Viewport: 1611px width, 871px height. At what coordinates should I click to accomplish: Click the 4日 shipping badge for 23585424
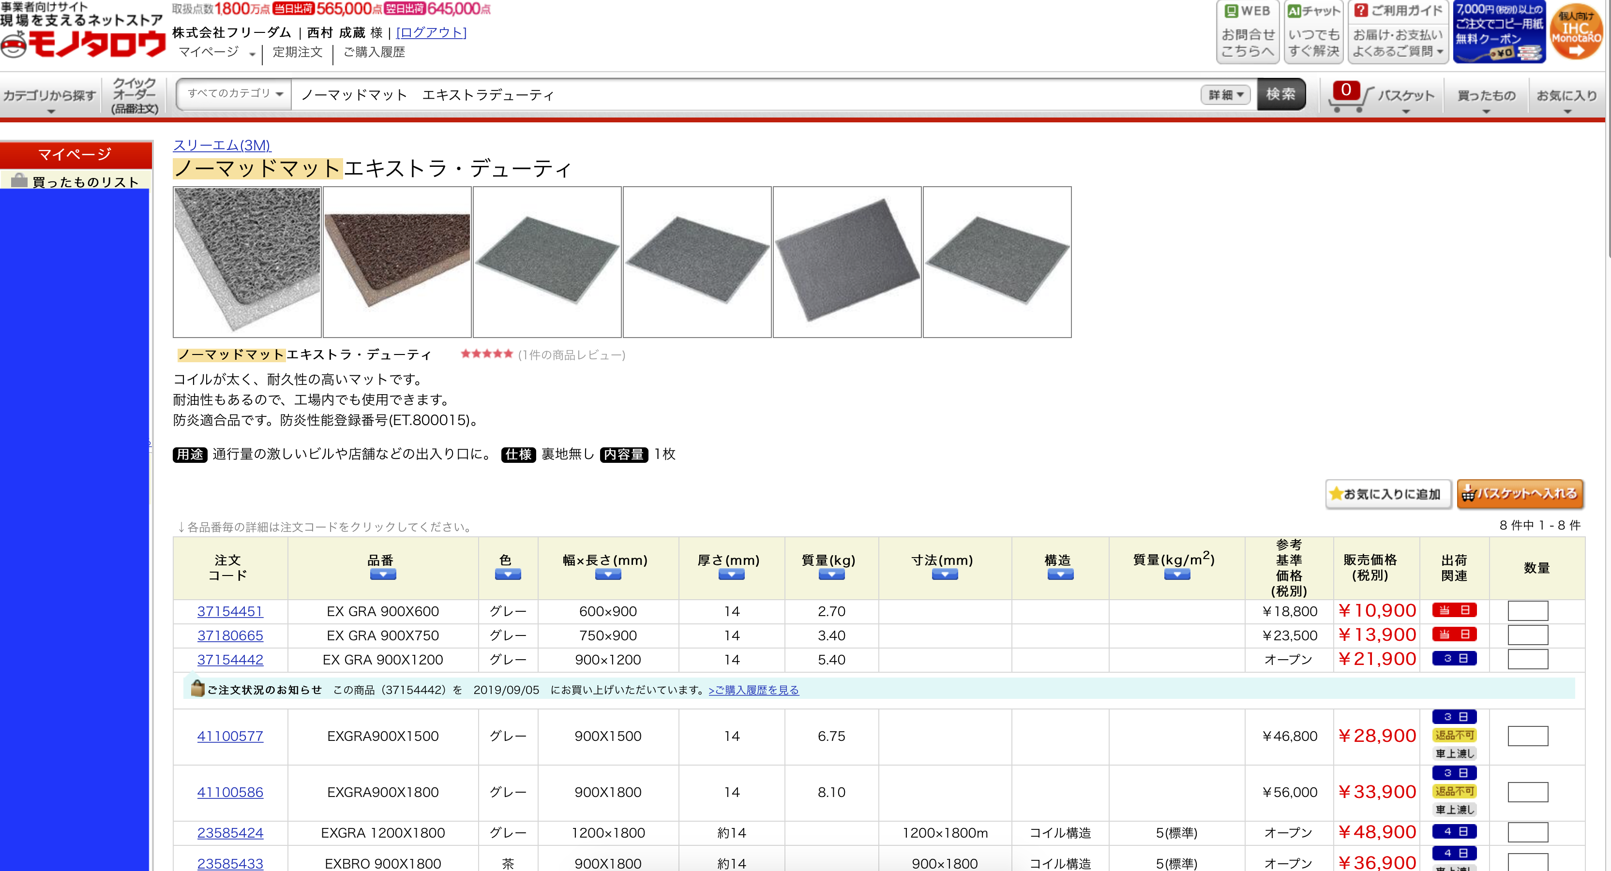pyautogui.click(x=1454, y=832)
